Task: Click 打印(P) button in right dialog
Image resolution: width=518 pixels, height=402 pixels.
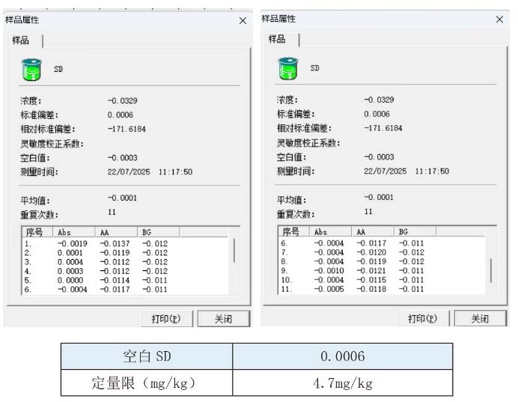Action: tap(423, 318)
